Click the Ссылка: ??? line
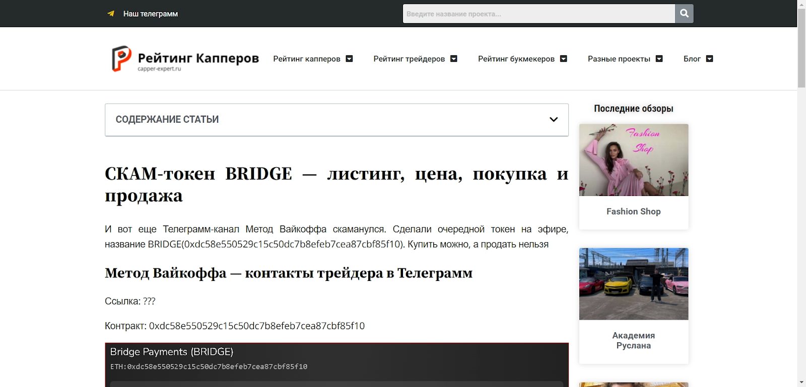Image resolution: width=806 pixels, height=387 pixels. 130,301
